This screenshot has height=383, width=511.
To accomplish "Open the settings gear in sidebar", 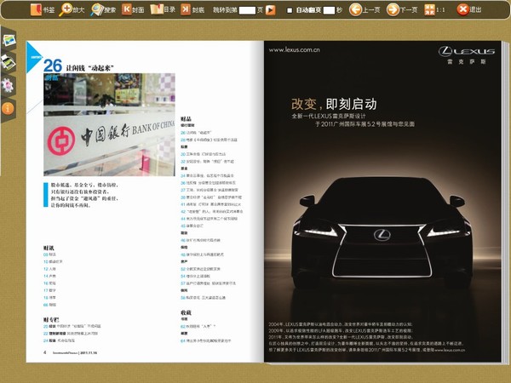I will (8, 86).
